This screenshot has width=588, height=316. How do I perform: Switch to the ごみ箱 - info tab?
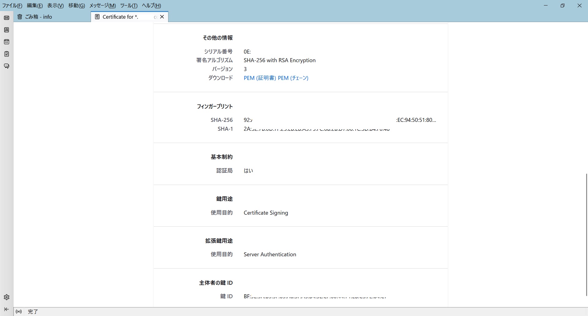tap(52, 17)
